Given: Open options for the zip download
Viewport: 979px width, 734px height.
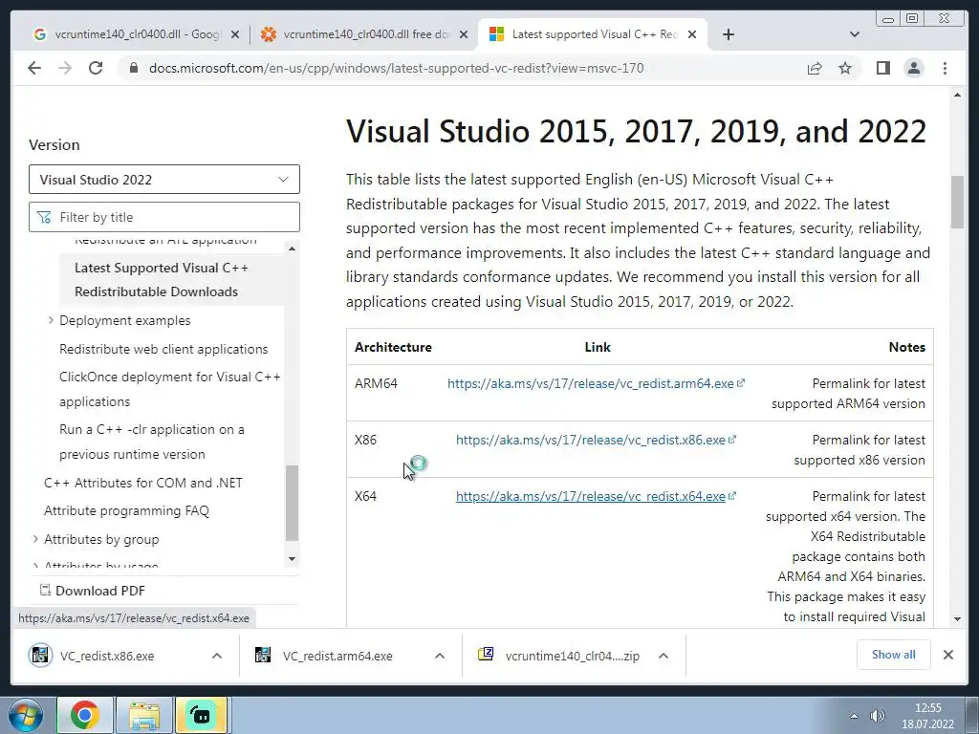Looking at the screenshot, I should (x=664, y=656).
